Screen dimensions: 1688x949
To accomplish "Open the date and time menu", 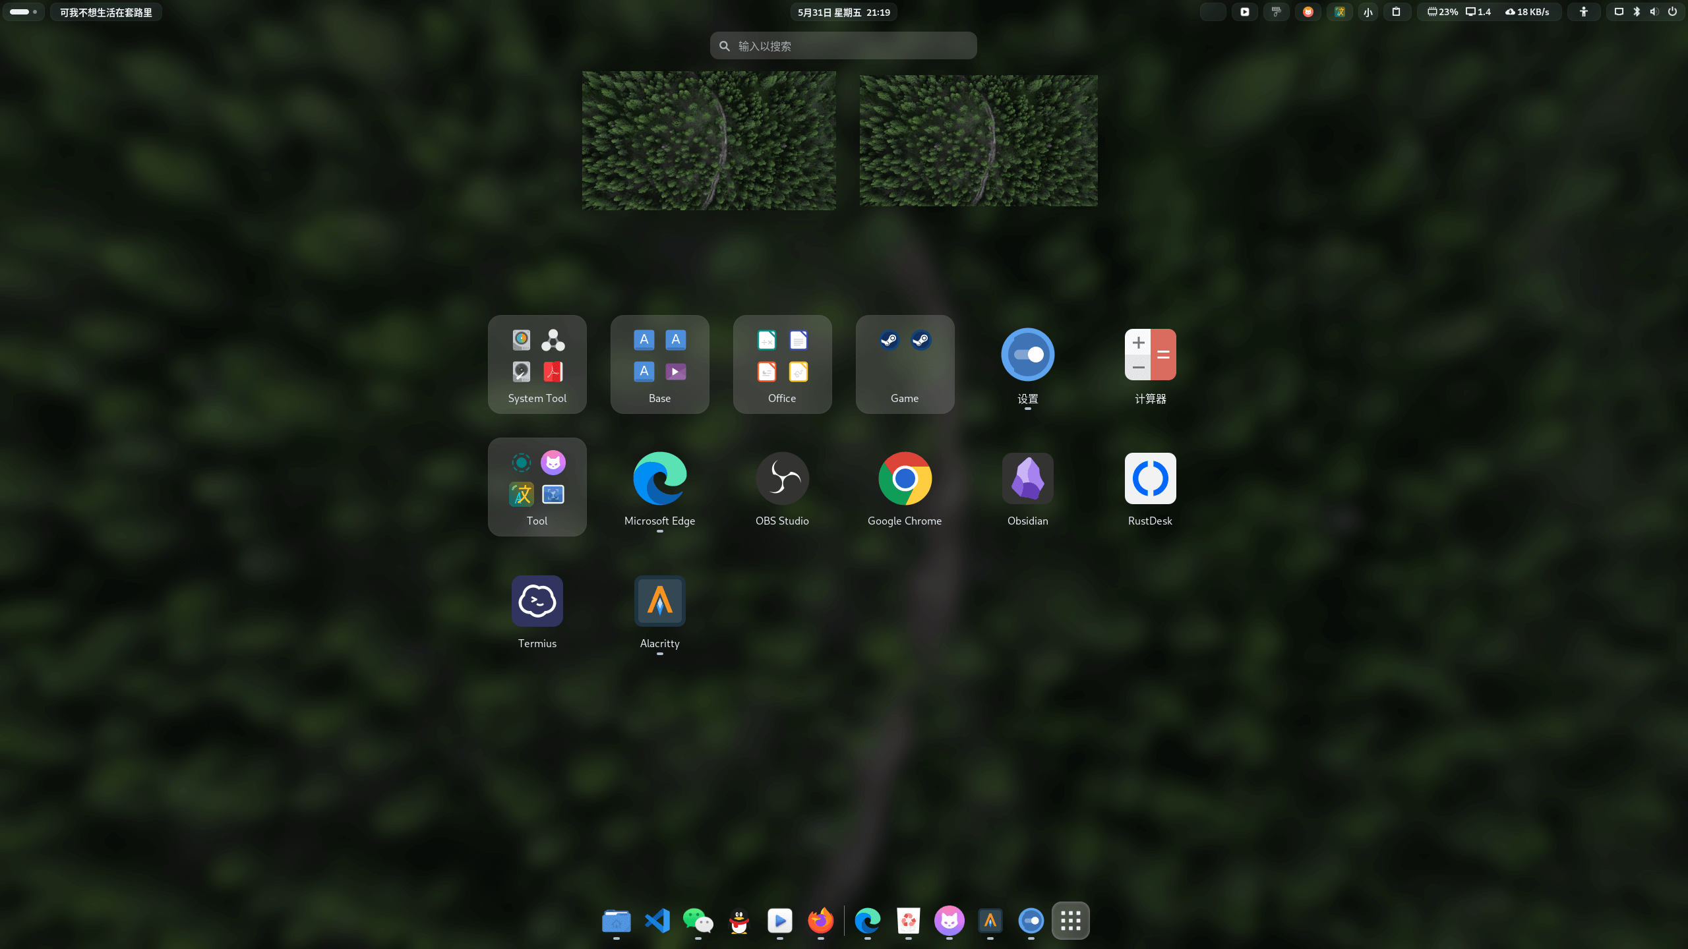I will [x=843, y=12].
